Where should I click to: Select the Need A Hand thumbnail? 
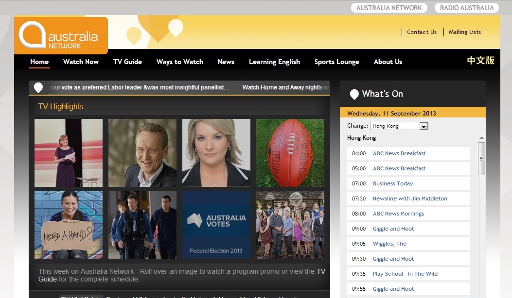pyautogui.click(x=69, y=225)
